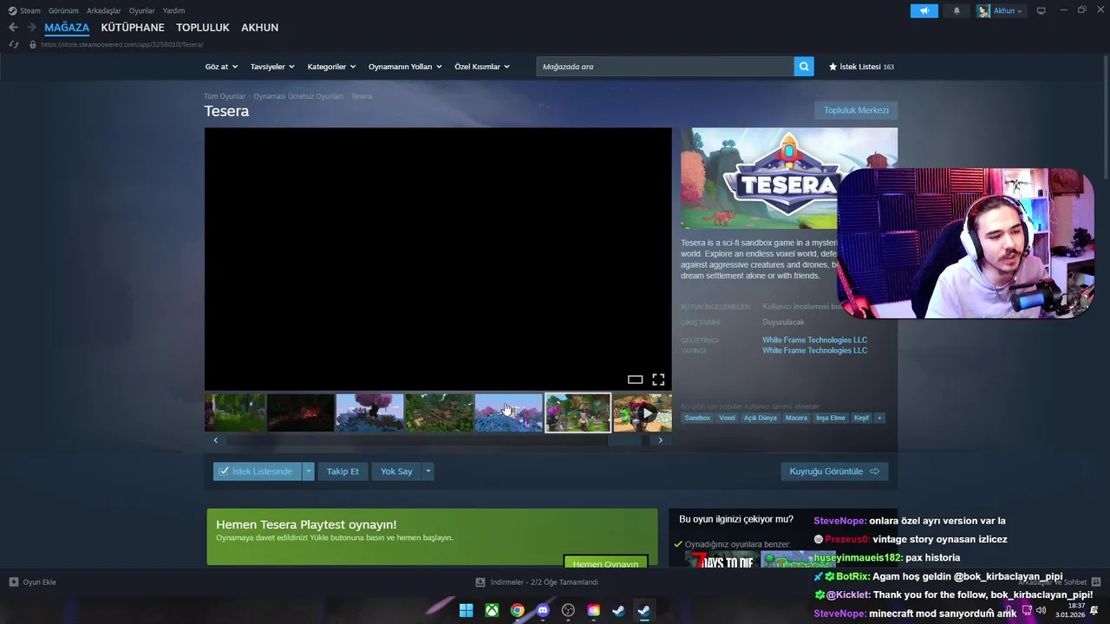The width and height of the screenshot is (1110, 624).
Task: Open the Yok Say dropdown arrow
Action: 428,471
